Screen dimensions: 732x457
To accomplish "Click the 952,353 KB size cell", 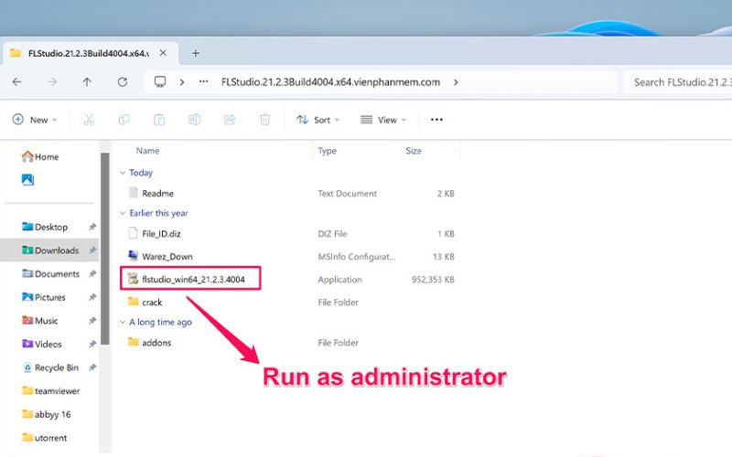I will [433, 280].
